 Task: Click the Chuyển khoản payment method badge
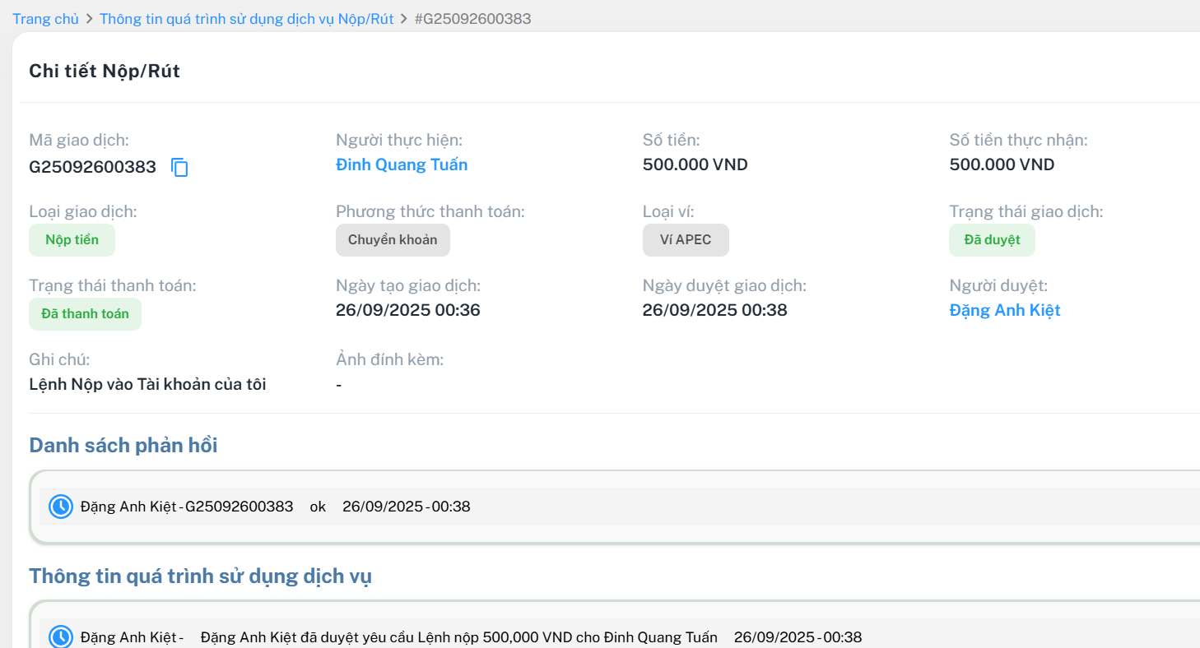pos(393,240)
